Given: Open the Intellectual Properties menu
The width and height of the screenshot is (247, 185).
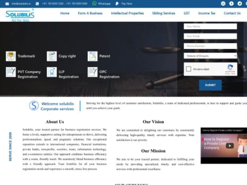Looking at the screenshot, I should 127,13.
